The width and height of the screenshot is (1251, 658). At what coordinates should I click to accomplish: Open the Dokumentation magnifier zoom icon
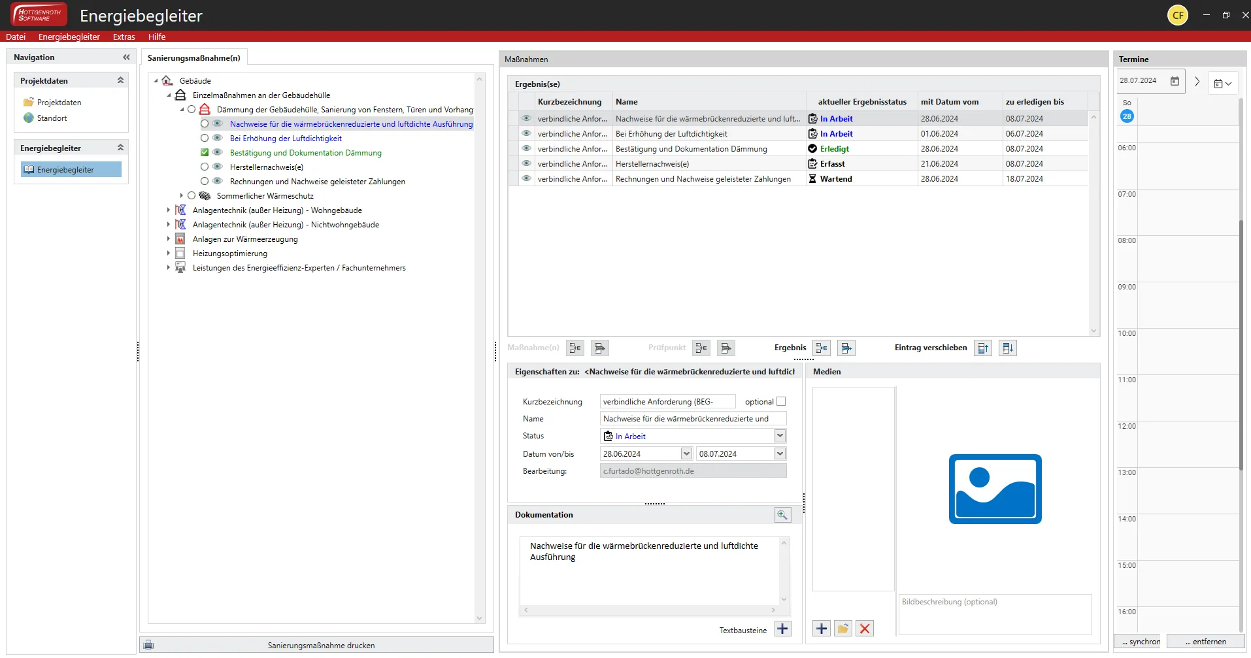(x=782, y=515)
